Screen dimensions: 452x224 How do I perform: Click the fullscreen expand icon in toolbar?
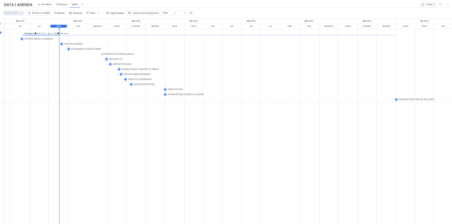191,13
